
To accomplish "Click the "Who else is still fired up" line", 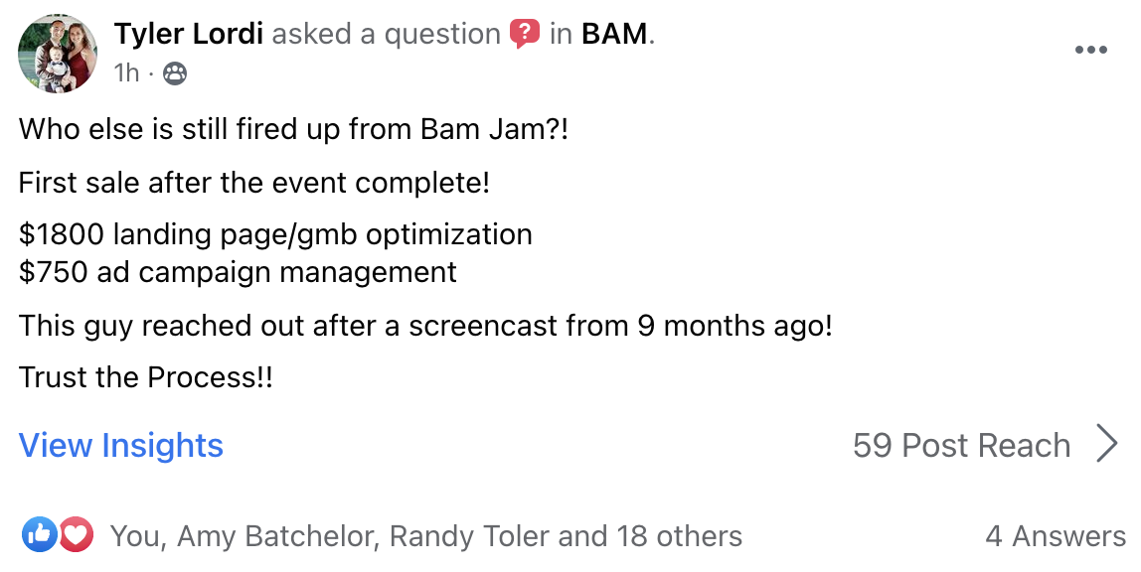I will (293, 130).
